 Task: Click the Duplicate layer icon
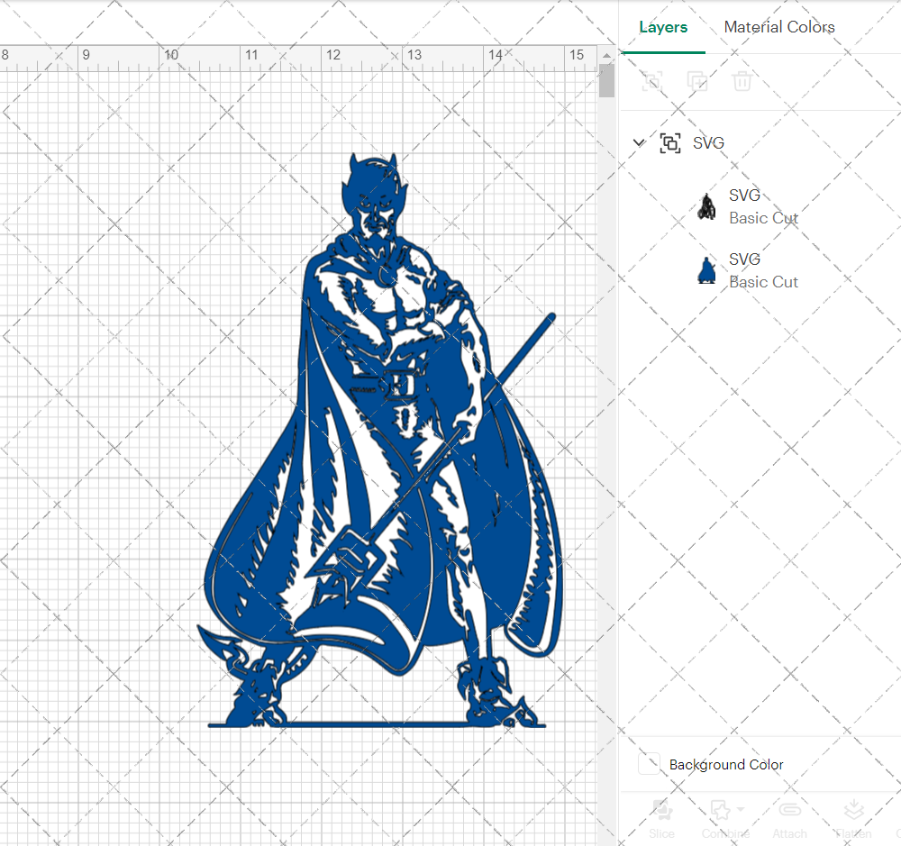point(697,81)
